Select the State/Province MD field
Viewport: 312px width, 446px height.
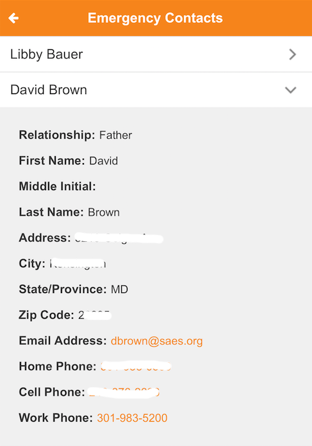tap(74, 289)
